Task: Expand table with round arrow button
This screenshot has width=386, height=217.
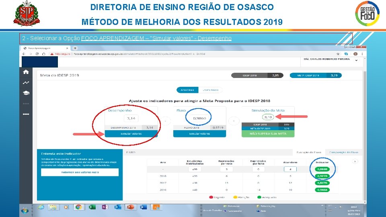Action: point(355,162)
